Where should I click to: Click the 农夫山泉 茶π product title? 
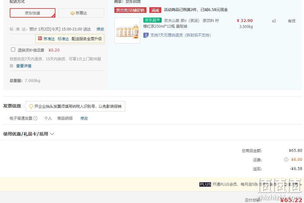(181, 23)
